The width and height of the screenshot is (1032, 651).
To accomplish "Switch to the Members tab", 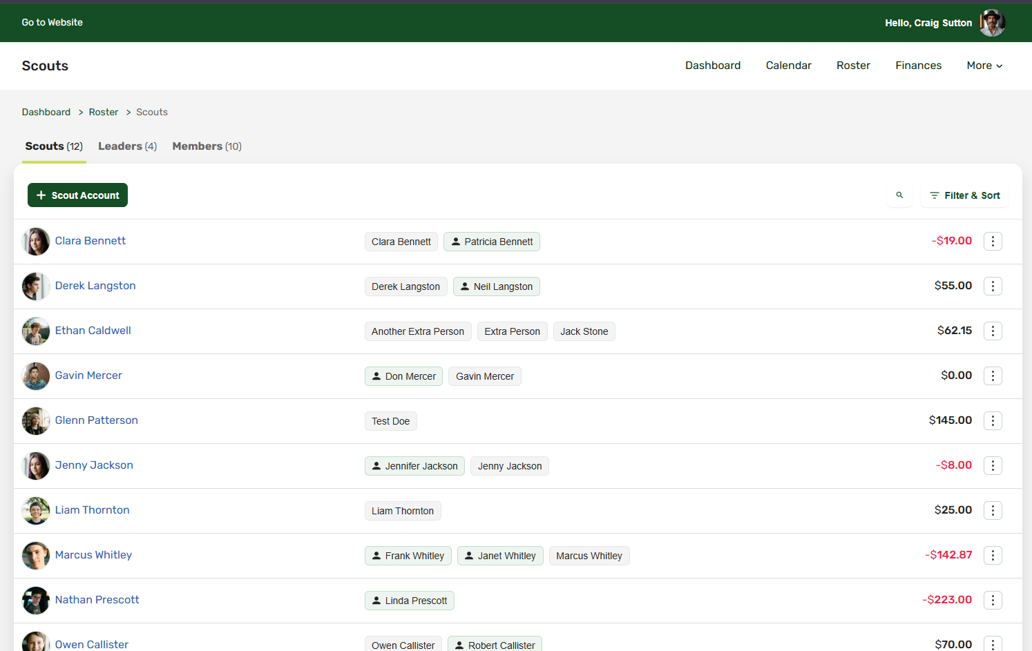I will point(207,146).
